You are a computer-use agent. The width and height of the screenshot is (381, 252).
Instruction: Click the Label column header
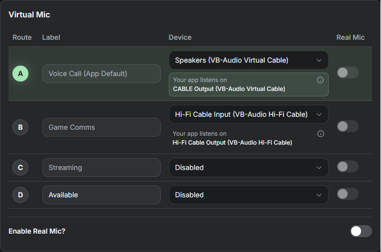(51, 37)
